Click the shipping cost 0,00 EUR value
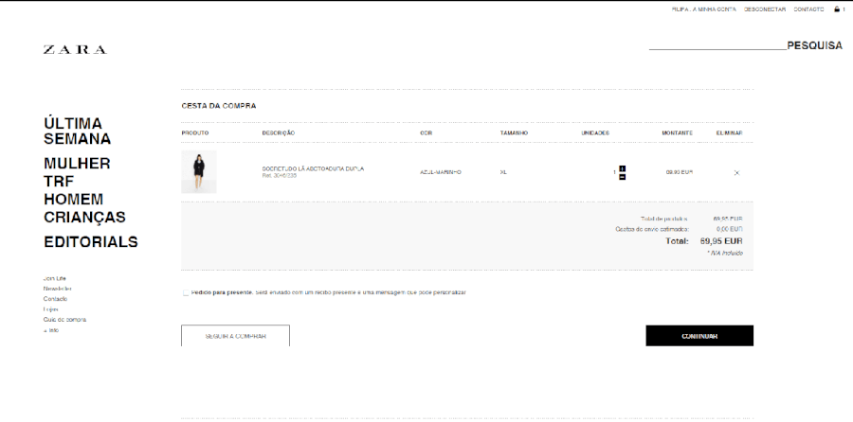Screen dimensions: 853x422 730,229
